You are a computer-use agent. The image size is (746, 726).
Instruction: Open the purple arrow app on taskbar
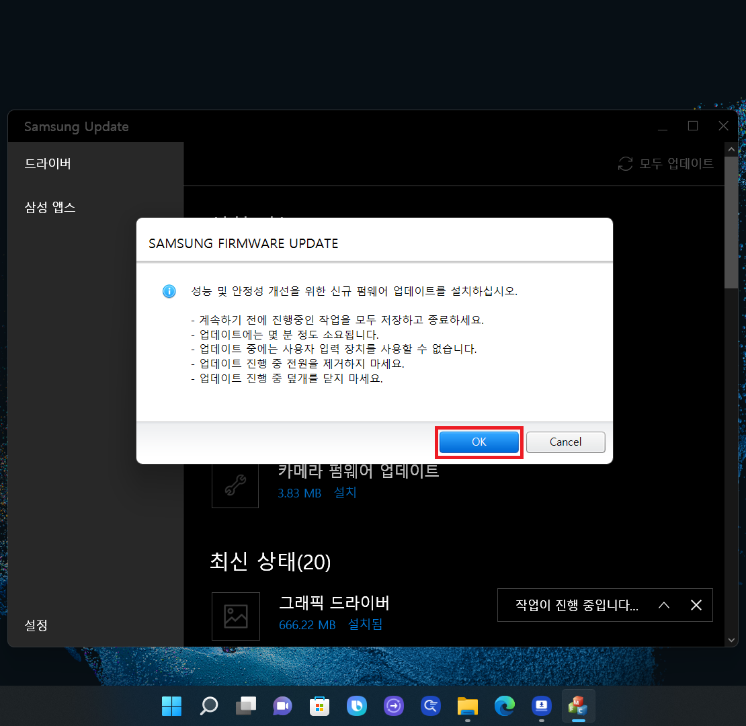click(393, 706)
